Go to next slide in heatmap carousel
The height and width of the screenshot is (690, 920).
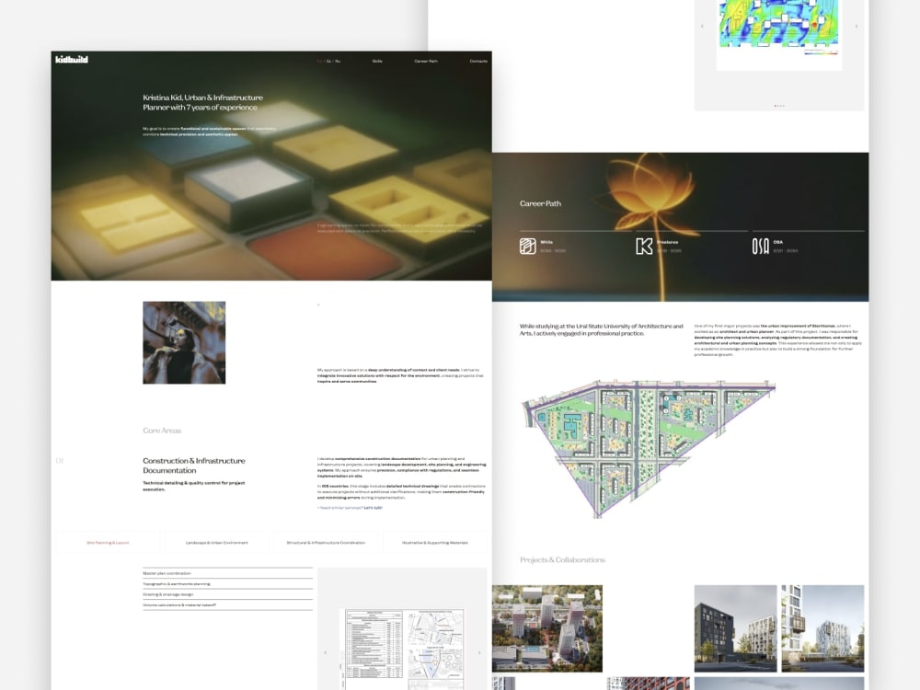point(857,27)
